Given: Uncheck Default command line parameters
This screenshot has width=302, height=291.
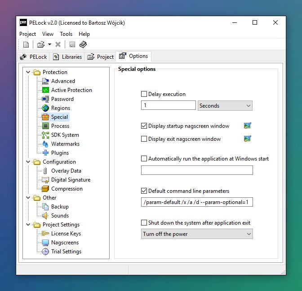Looking at the screenshot, I should 144,191.
